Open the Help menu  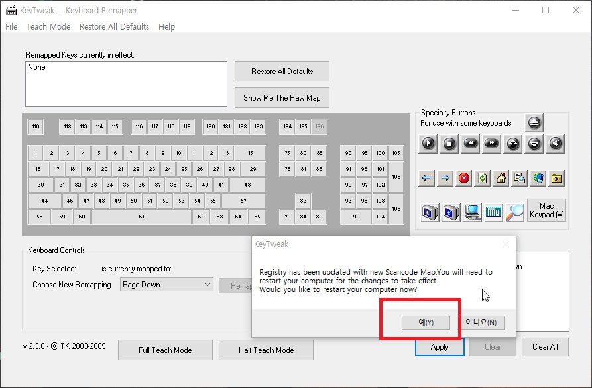pos(166,26)
